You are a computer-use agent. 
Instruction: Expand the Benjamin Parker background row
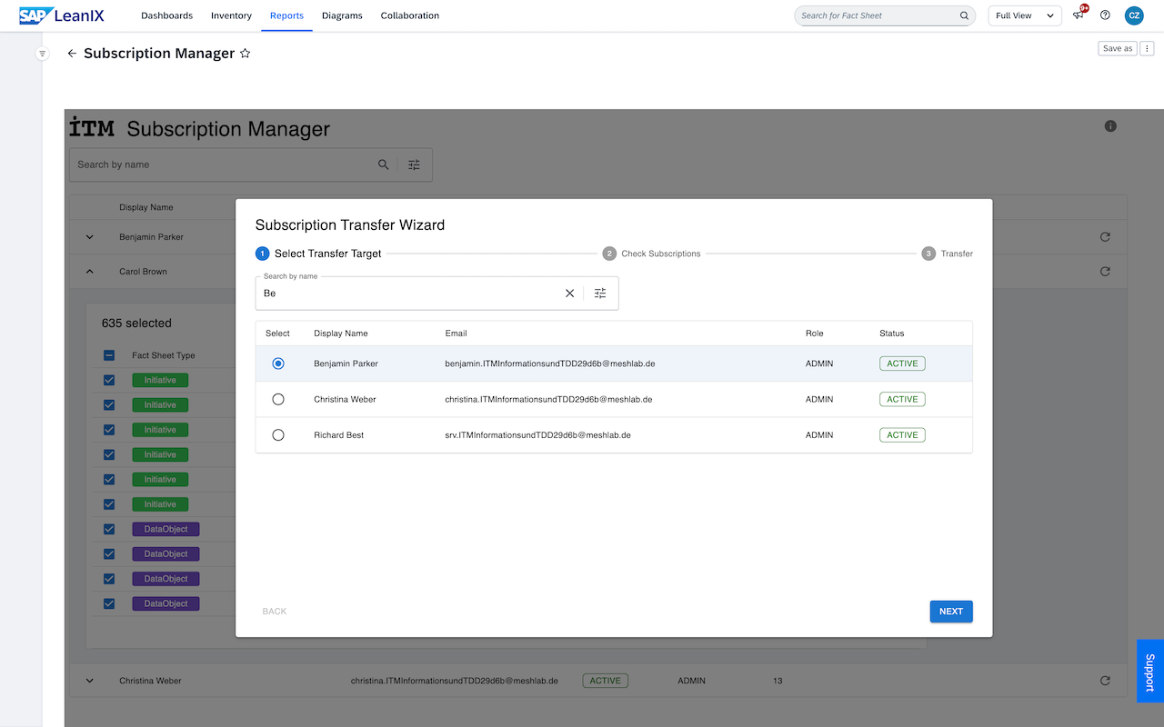coord(90,237)
